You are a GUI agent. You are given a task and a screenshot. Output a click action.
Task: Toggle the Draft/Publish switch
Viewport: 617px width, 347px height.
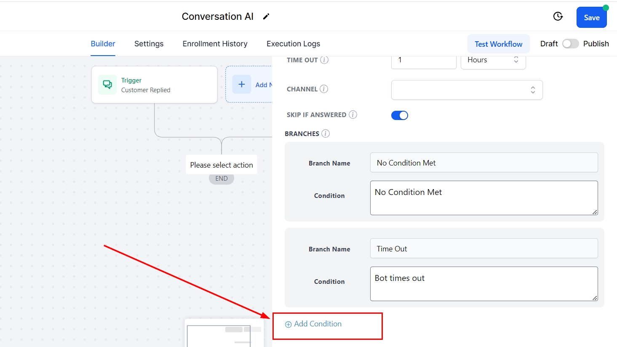[x=570, y=44]
